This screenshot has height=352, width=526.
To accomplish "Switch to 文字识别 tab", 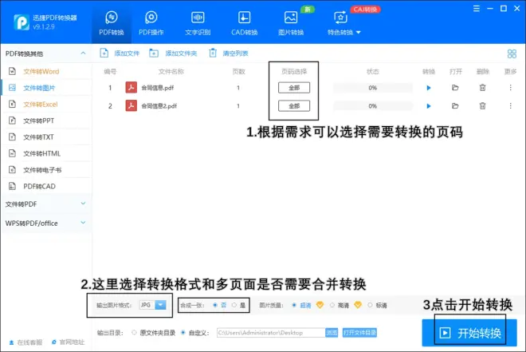I will pos(198,23).
